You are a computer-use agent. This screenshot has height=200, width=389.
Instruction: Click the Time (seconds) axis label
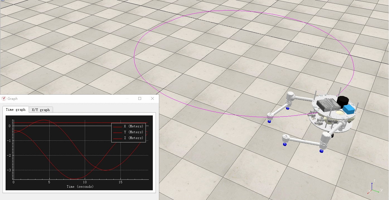click(x=80, y=187)
